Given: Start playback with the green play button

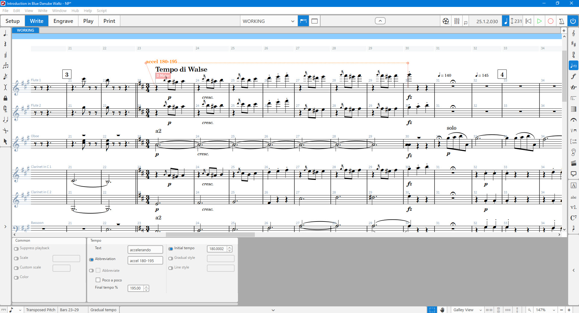Looking at the screenshot, I should [539, 21].
